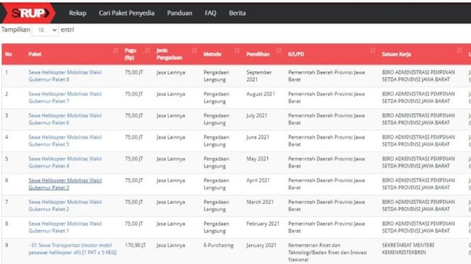Screen dimensions: 471x264
Task: Open Sewa Helikopter Wakil Gubernur Paket 5
Action: (65, 140)
